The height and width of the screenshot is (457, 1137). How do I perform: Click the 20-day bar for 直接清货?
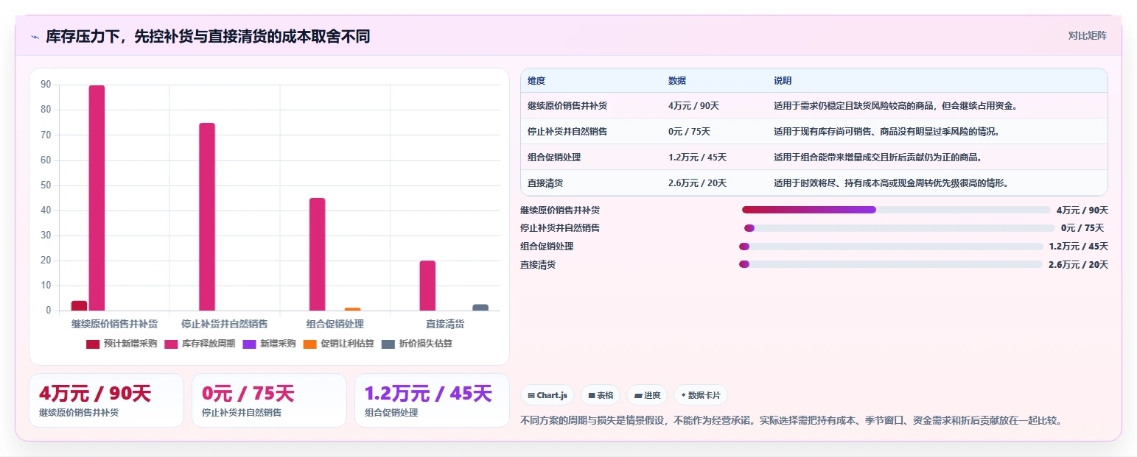(427, 286)
